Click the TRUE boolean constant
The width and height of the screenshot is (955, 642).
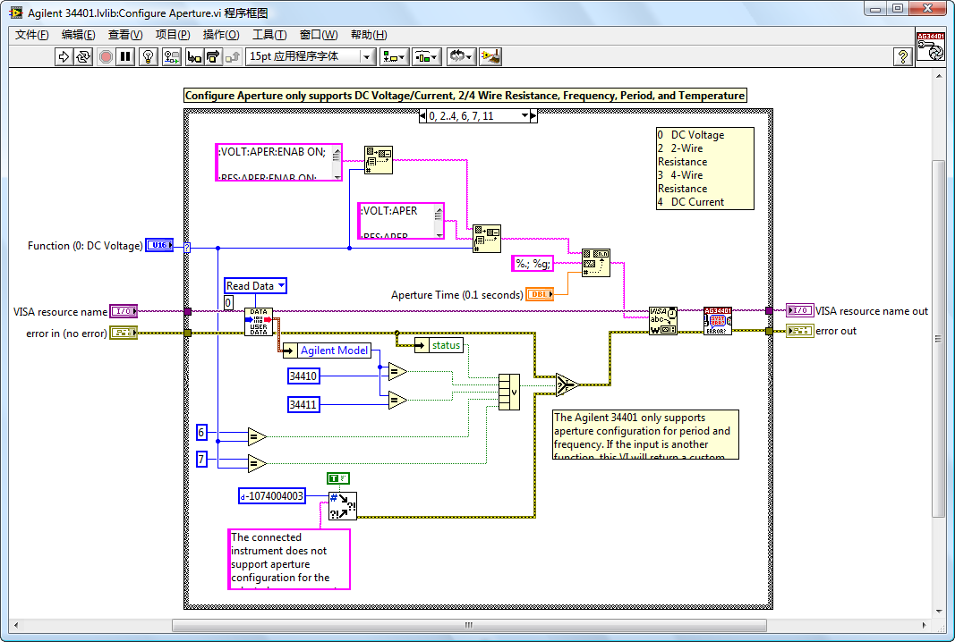point(338,479)
